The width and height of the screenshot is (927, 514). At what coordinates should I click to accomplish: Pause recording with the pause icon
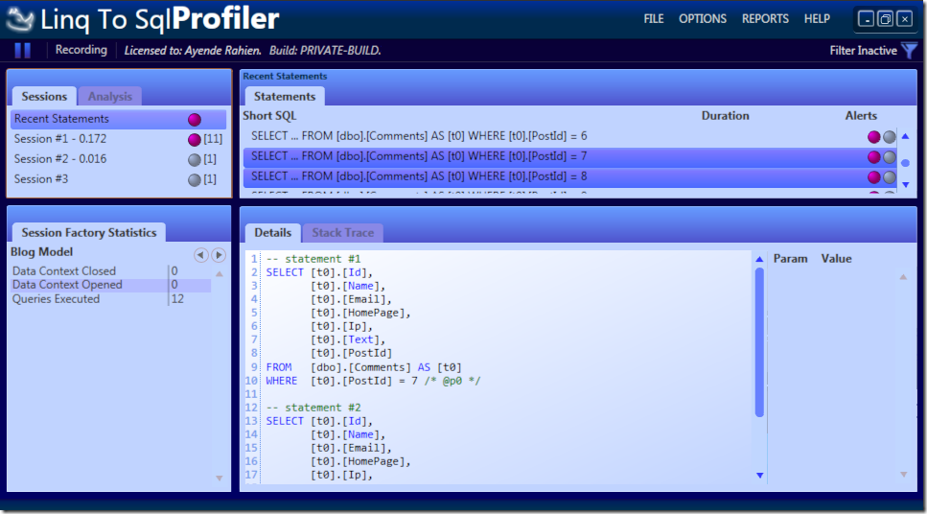point(22,50)
